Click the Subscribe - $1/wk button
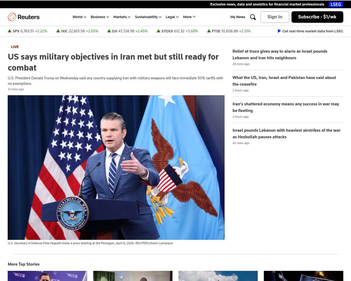The image size is (351, 281). (317, 17)
